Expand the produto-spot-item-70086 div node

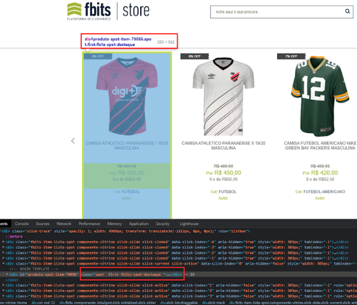pos(7,274)
